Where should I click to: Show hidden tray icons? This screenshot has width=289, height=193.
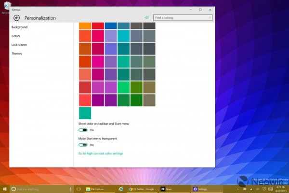coord(238,189)
